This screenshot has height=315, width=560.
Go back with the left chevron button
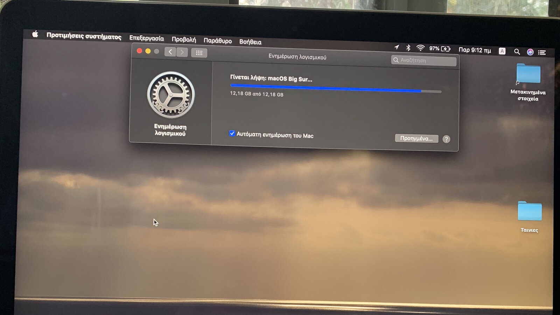pyautogui.click(x=170, y=52)
